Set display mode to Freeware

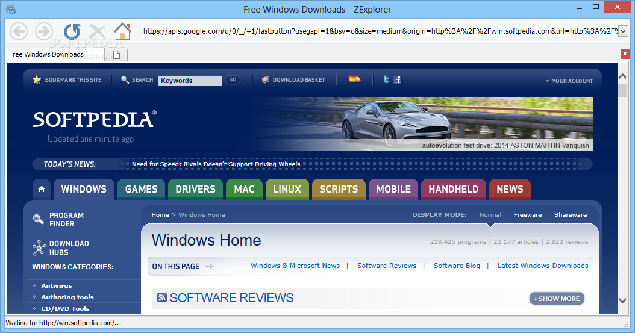(528, 214)
